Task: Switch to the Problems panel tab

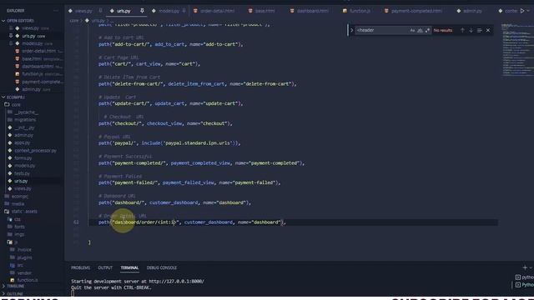Action: coord(80,268)
